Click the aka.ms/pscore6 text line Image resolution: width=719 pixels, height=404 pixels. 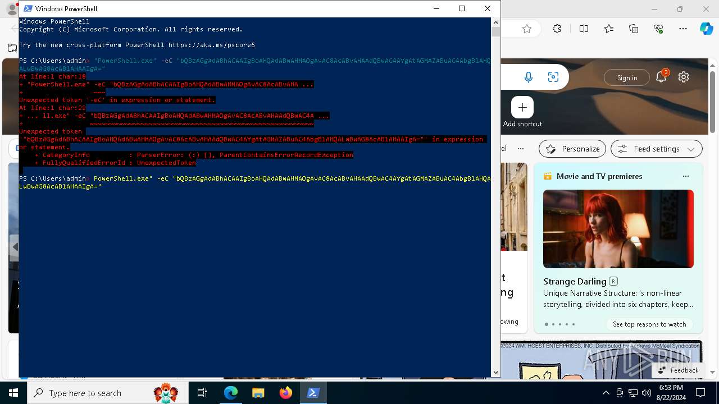coord(137,45)
